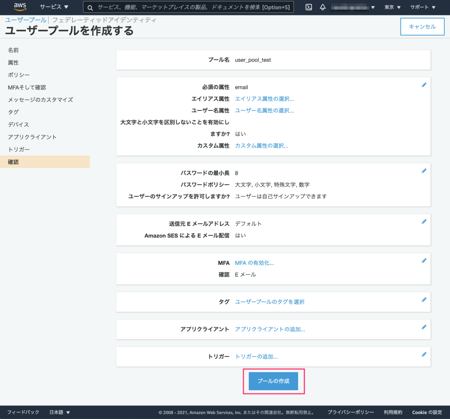450x419 pixels.
Task: Edit app client section pencil icon
Action: pyautogui.click(x=424, y=327)
